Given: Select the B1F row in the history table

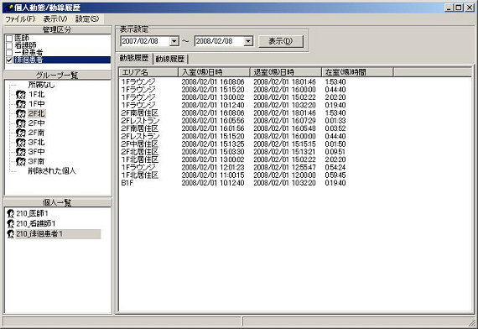Looking at the screenshot, I should tap(233, 183).
